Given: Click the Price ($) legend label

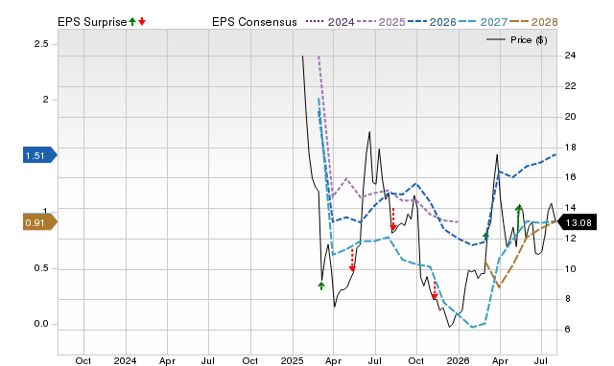Looking at the screenshot, I should click(x=529, y=40).
